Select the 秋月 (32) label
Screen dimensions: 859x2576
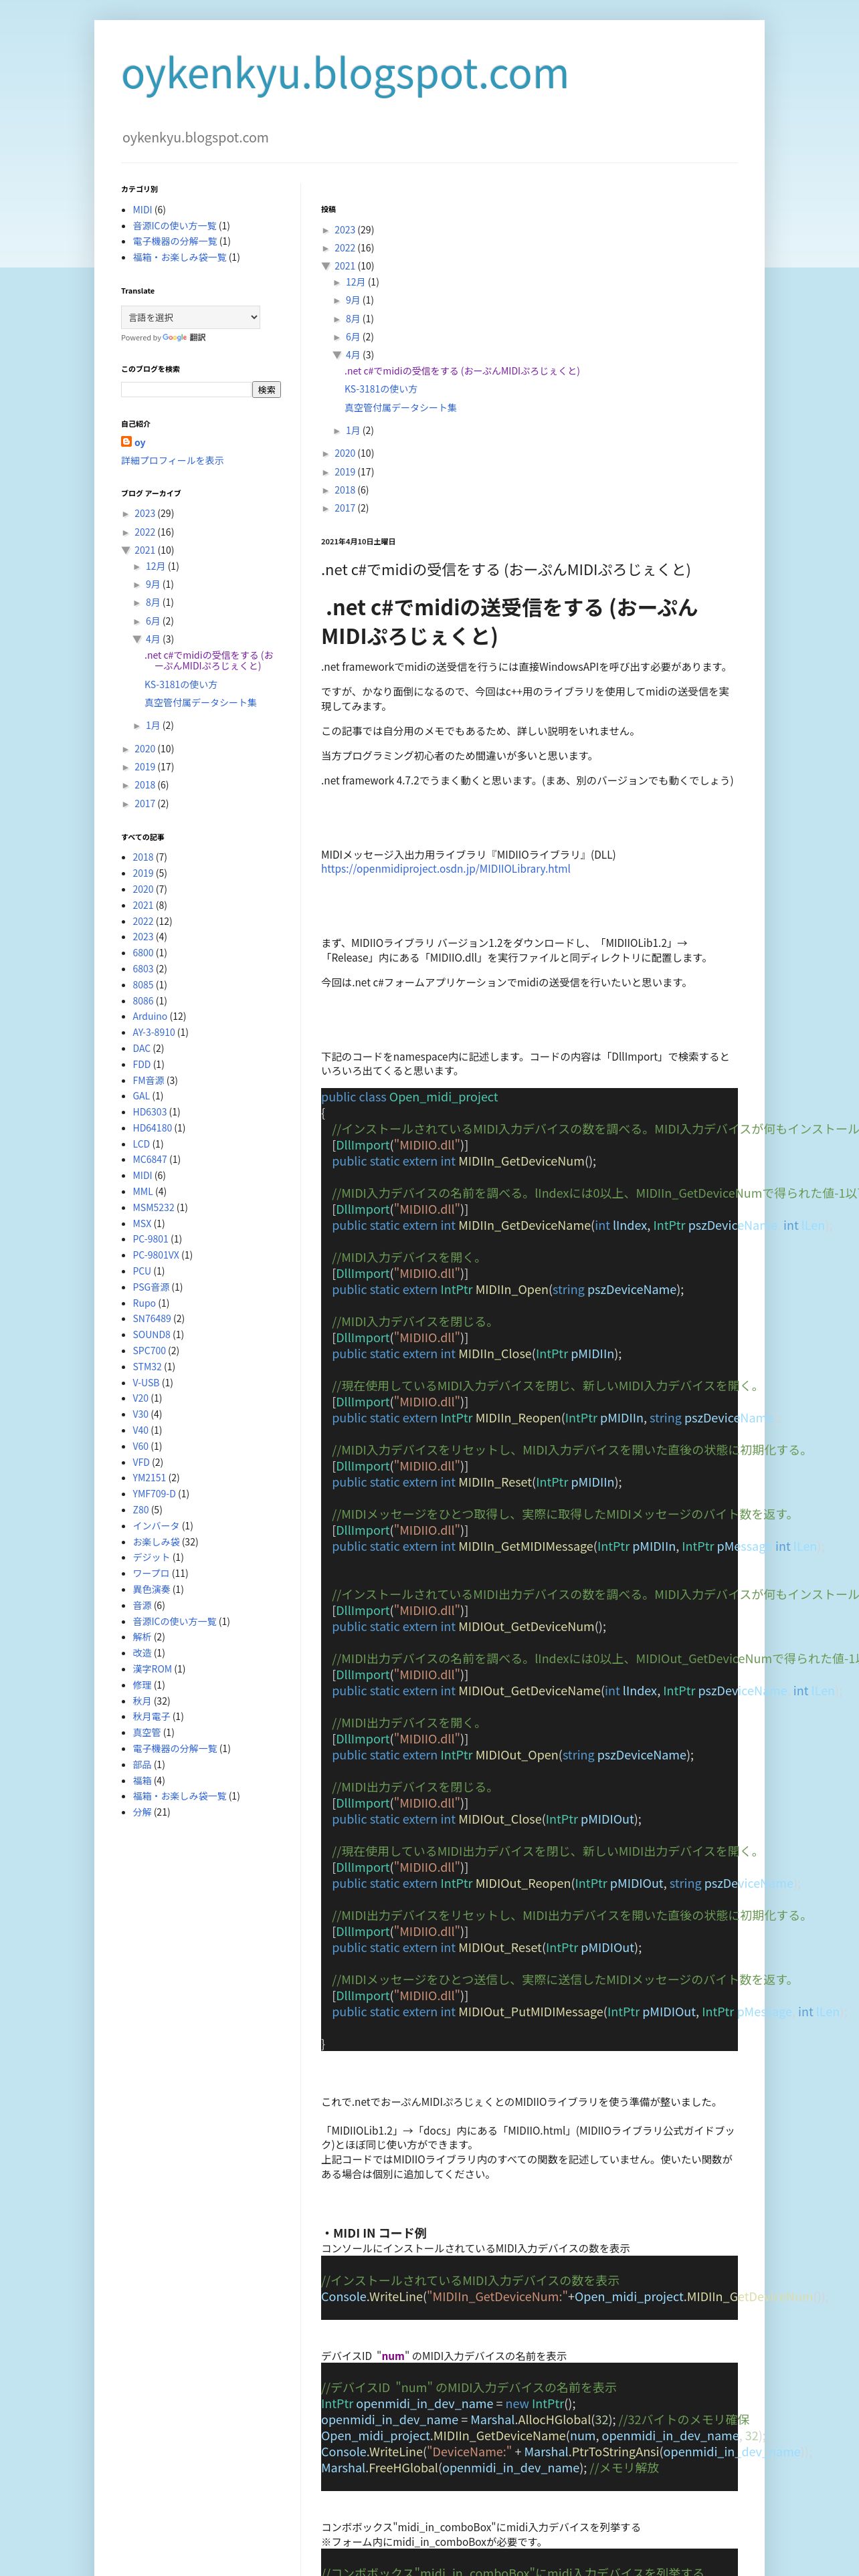(x=142, y=1701)
